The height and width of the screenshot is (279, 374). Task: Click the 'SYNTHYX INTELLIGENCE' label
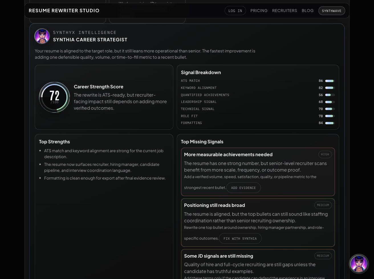pos(85,32)
